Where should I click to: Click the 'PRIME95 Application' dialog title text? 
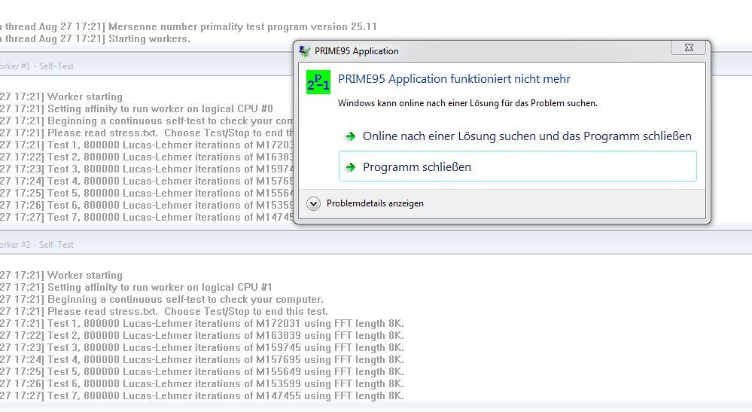[x=356, y=50]
